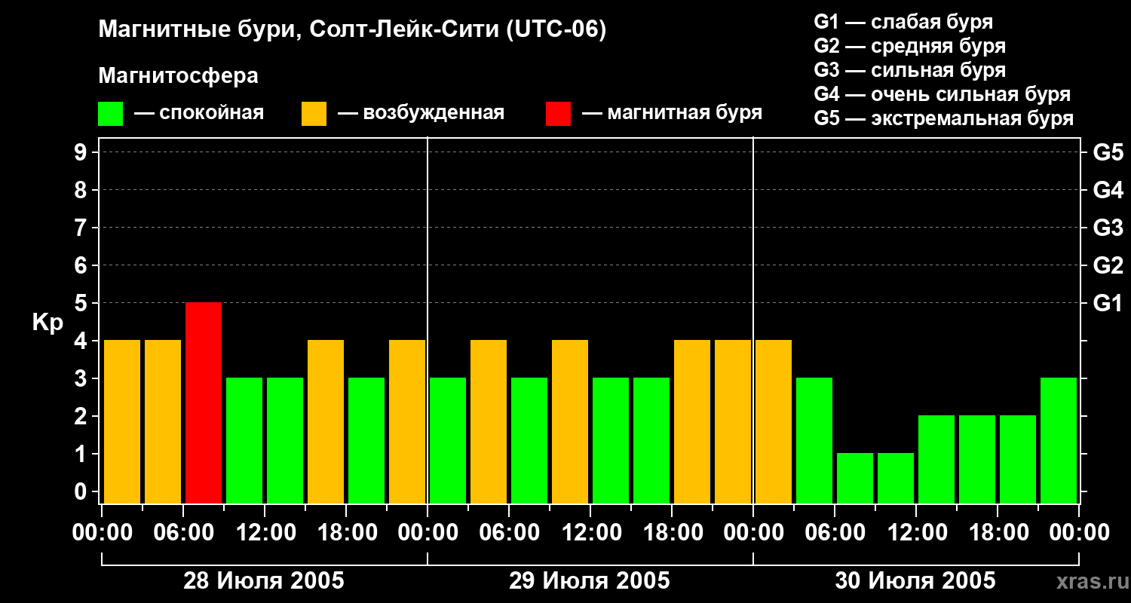Image resolution: width=1131 pixels, height=603 pixels.
Task: Click the 'Kp' axis label
Action: coord(48,323)
